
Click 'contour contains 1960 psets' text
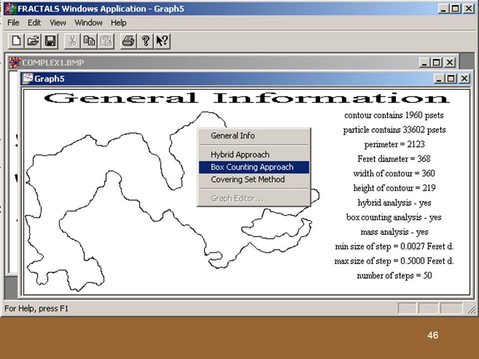coord(394,115)
